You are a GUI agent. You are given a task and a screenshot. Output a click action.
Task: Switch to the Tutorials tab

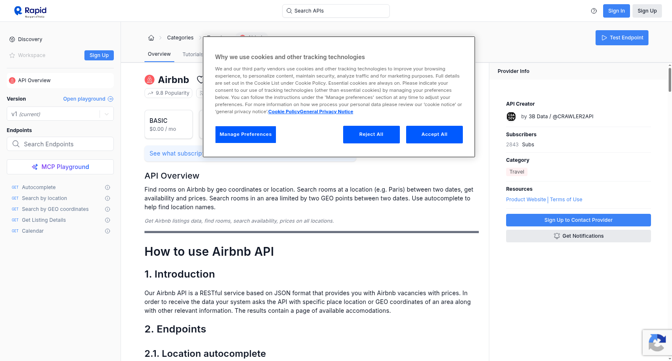[x=192, y=55]
